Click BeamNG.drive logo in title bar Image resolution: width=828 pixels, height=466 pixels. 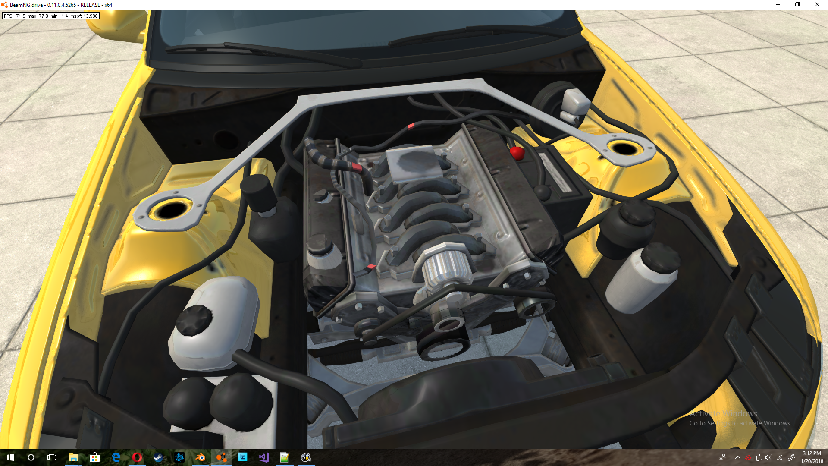(4, 5)
